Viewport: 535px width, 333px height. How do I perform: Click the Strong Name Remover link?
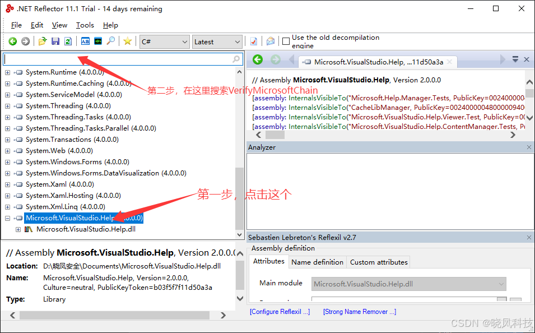click(x=360, y=312)
